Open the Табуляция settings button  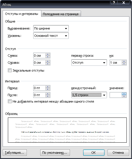[15, 153]
